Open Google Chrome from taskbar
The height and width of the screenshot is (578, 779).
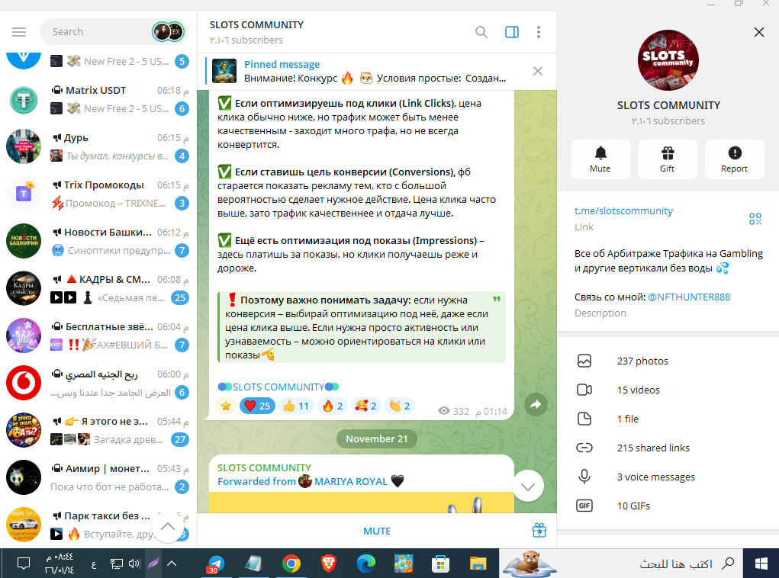(x=291, y=564)
